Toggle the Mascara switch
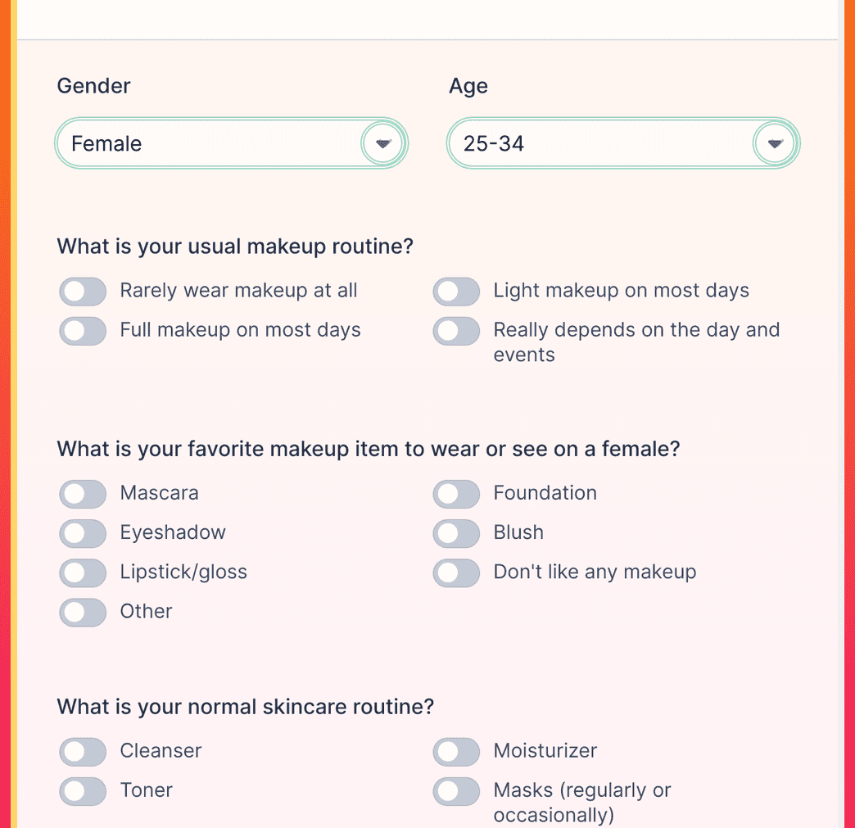Viewport: 855px width, 828px height. pyautogui.click(x=82, y=494)
